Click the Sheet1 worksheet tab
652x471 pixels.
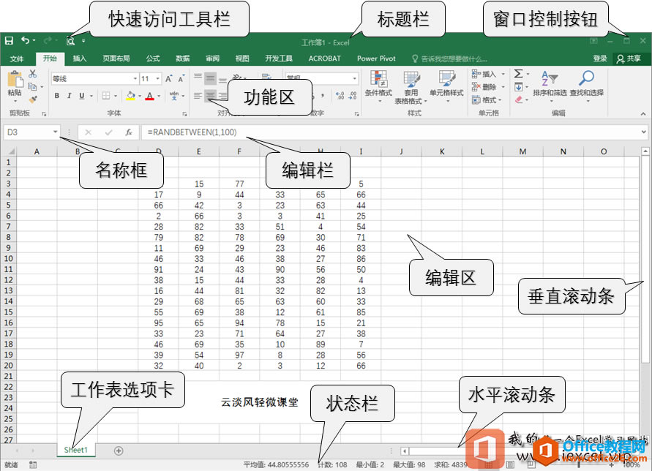(75, 451)
